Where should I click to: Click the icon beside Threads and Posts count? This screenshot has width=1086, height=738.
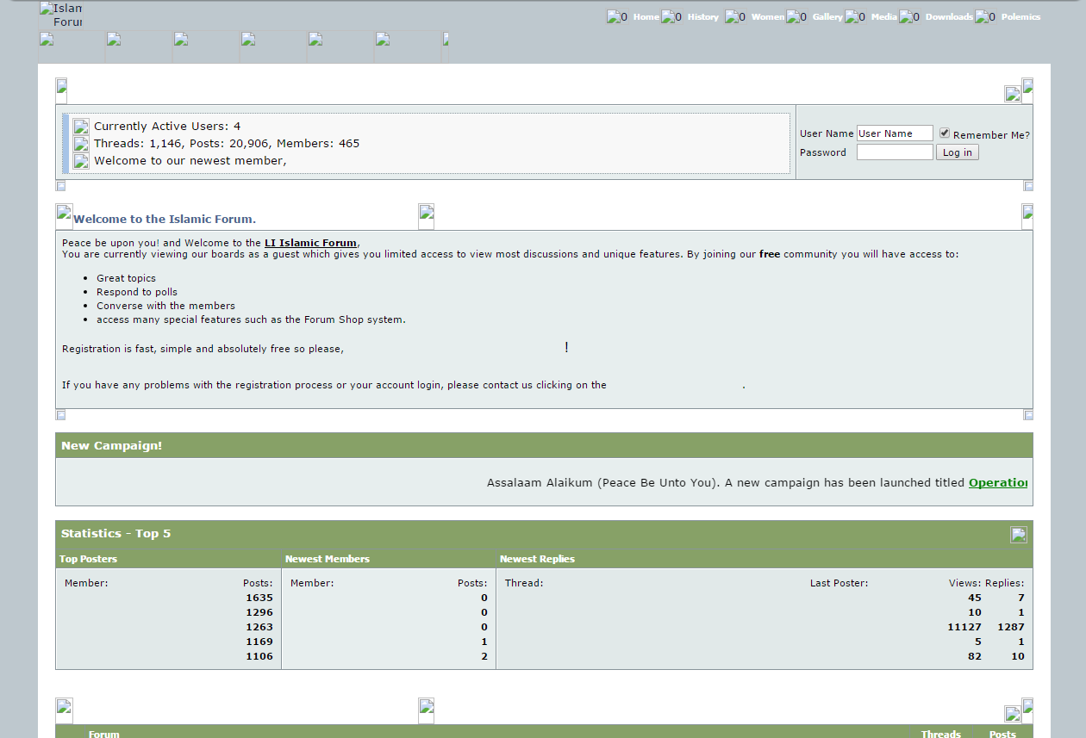pyautogui.click(x=81, y=144)
